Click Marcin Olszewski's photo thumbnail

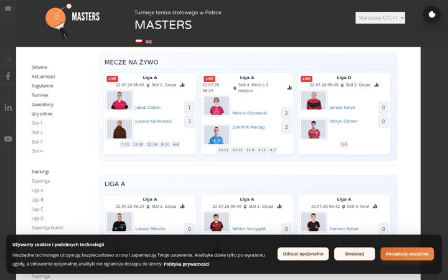click(x=217, y=106)
